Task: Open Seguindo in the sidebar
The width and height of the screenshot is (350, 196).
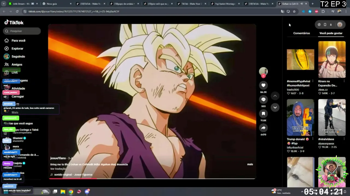Action: [x=18, y=56]
